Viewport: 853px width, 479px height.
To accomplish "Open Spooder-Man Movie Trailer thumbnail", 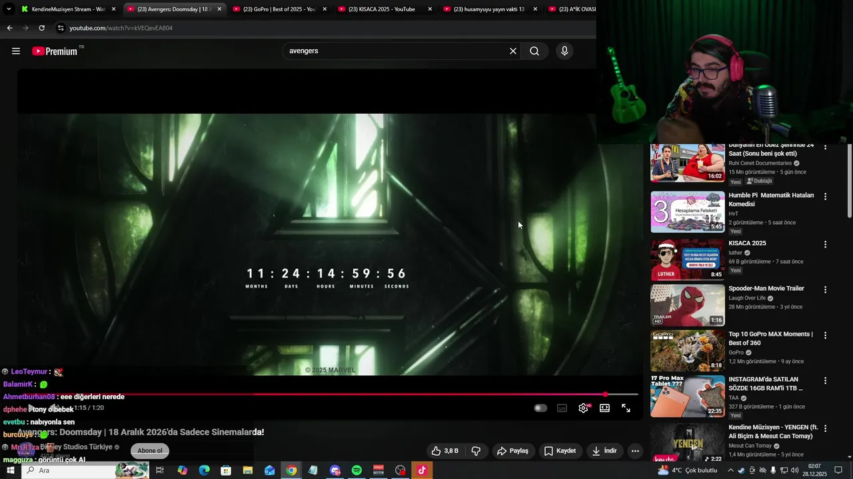I will tap(688, 305).
